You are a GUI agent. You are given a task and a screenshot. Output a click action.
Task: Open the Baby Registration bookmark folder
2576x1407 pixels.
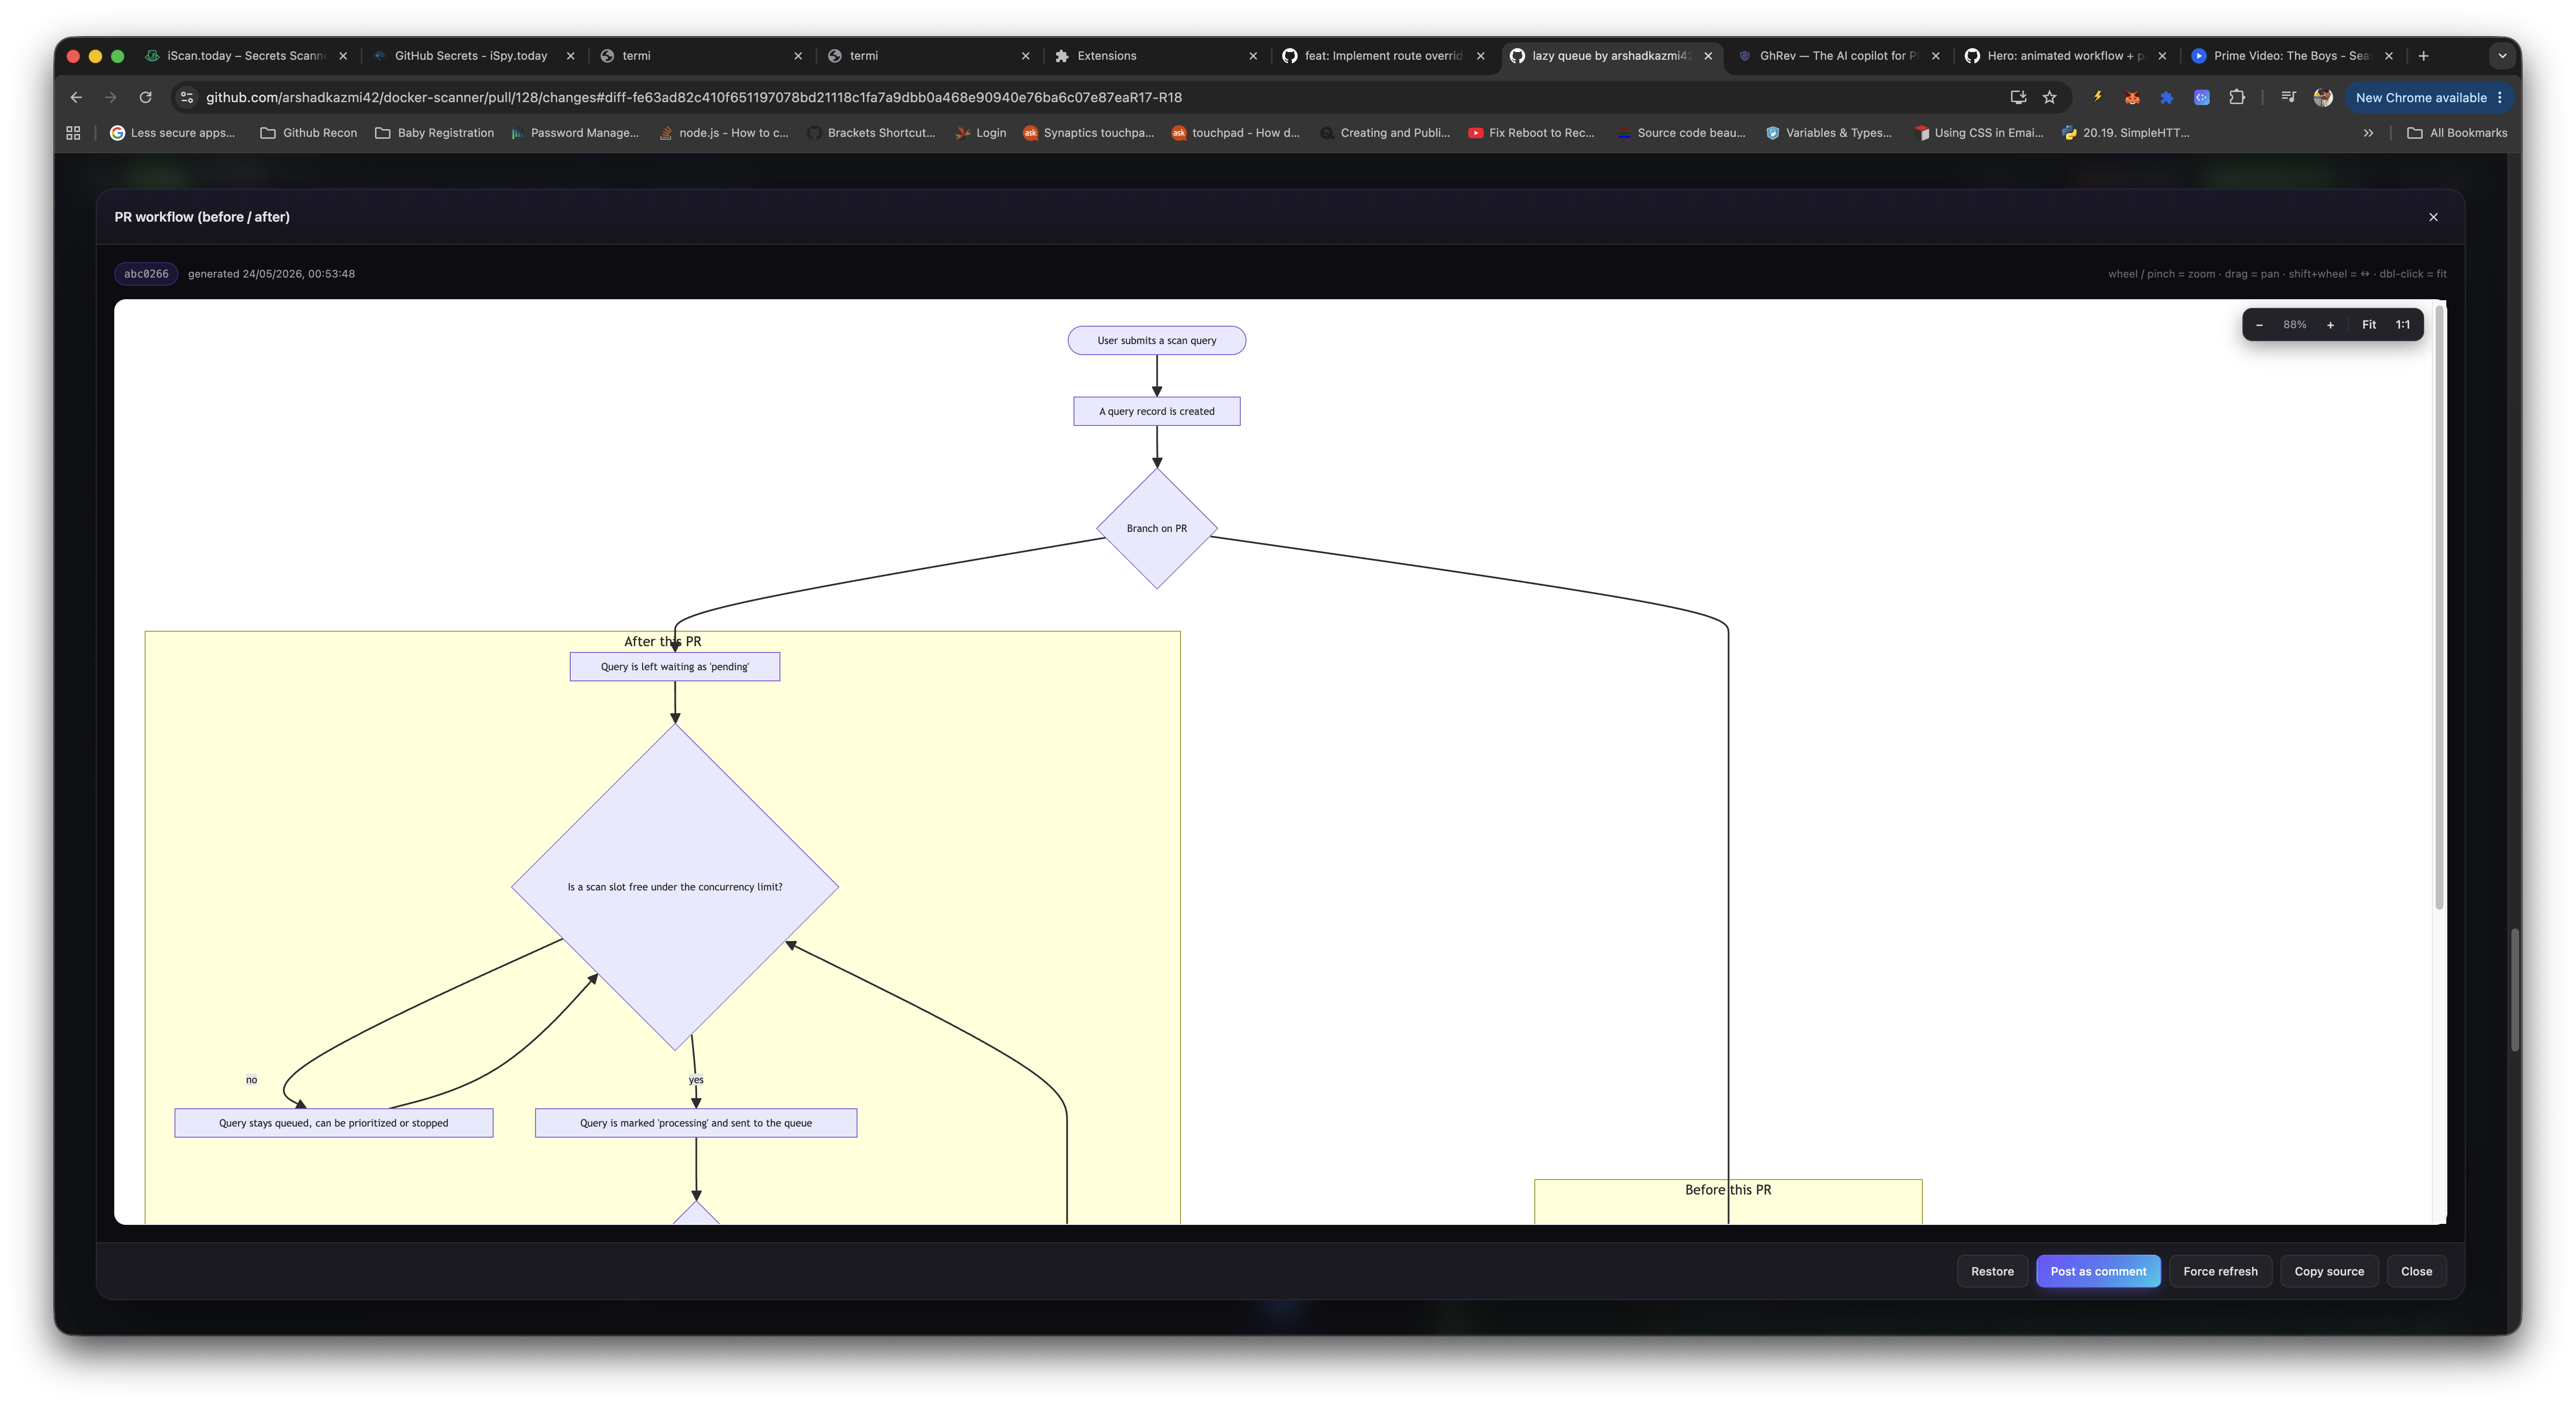(434, 133)
